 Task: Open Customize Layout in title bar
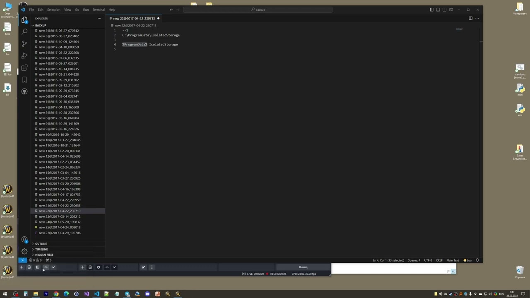[451, 10]
